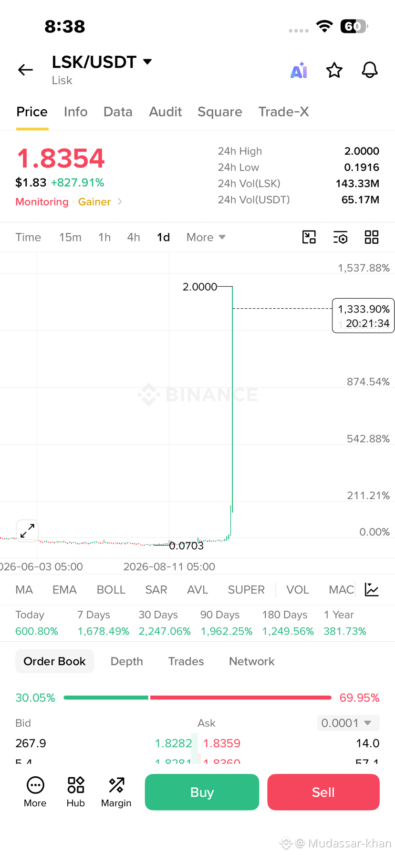The height and width of the screenshot is (855, 395).
Task: Expand chart to fullscreen
Action: [27, 531]
